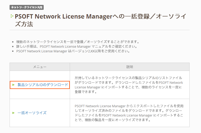Click the description cell for 一括オーソライズ

click(x=129, y=113)
